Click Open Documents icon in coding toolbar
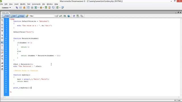The height and width of the screenshot is (102, 182). point(2,20)
